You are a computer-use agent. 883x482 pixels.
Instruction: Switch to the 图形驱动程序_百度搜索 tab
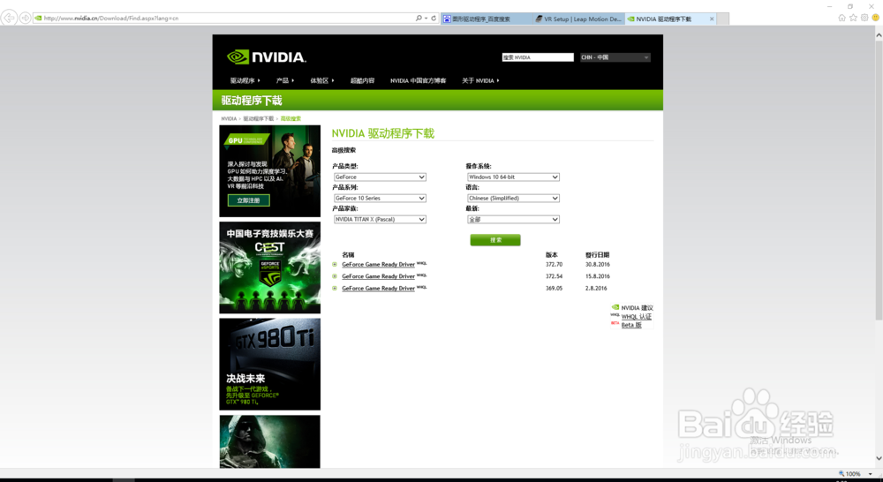point(487,19)
